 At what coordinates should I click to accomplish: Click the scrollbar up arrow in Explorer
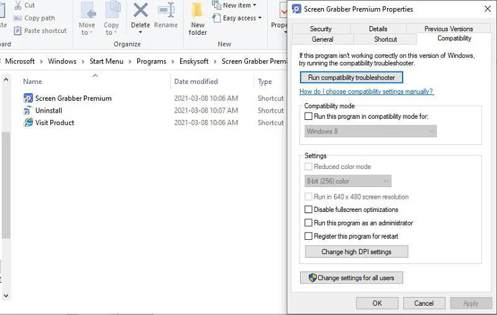click(x=6, y=80)
